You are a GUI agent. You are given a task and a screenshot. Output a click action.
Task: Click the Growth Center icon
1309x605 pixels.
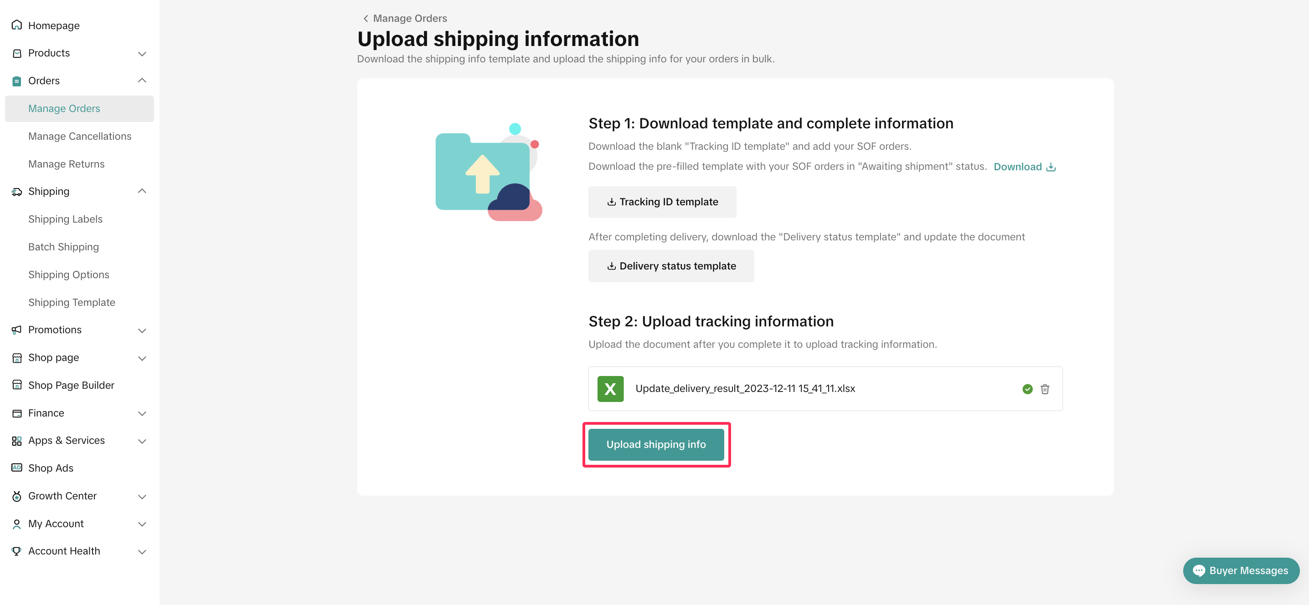(x=17, y=496)
